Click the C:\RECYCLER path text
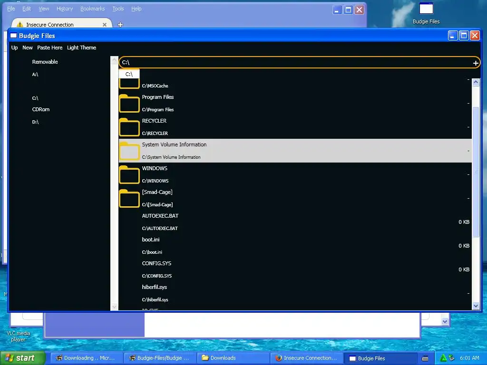The height and width of the screenshot is (365, 487). pos(155,133)
